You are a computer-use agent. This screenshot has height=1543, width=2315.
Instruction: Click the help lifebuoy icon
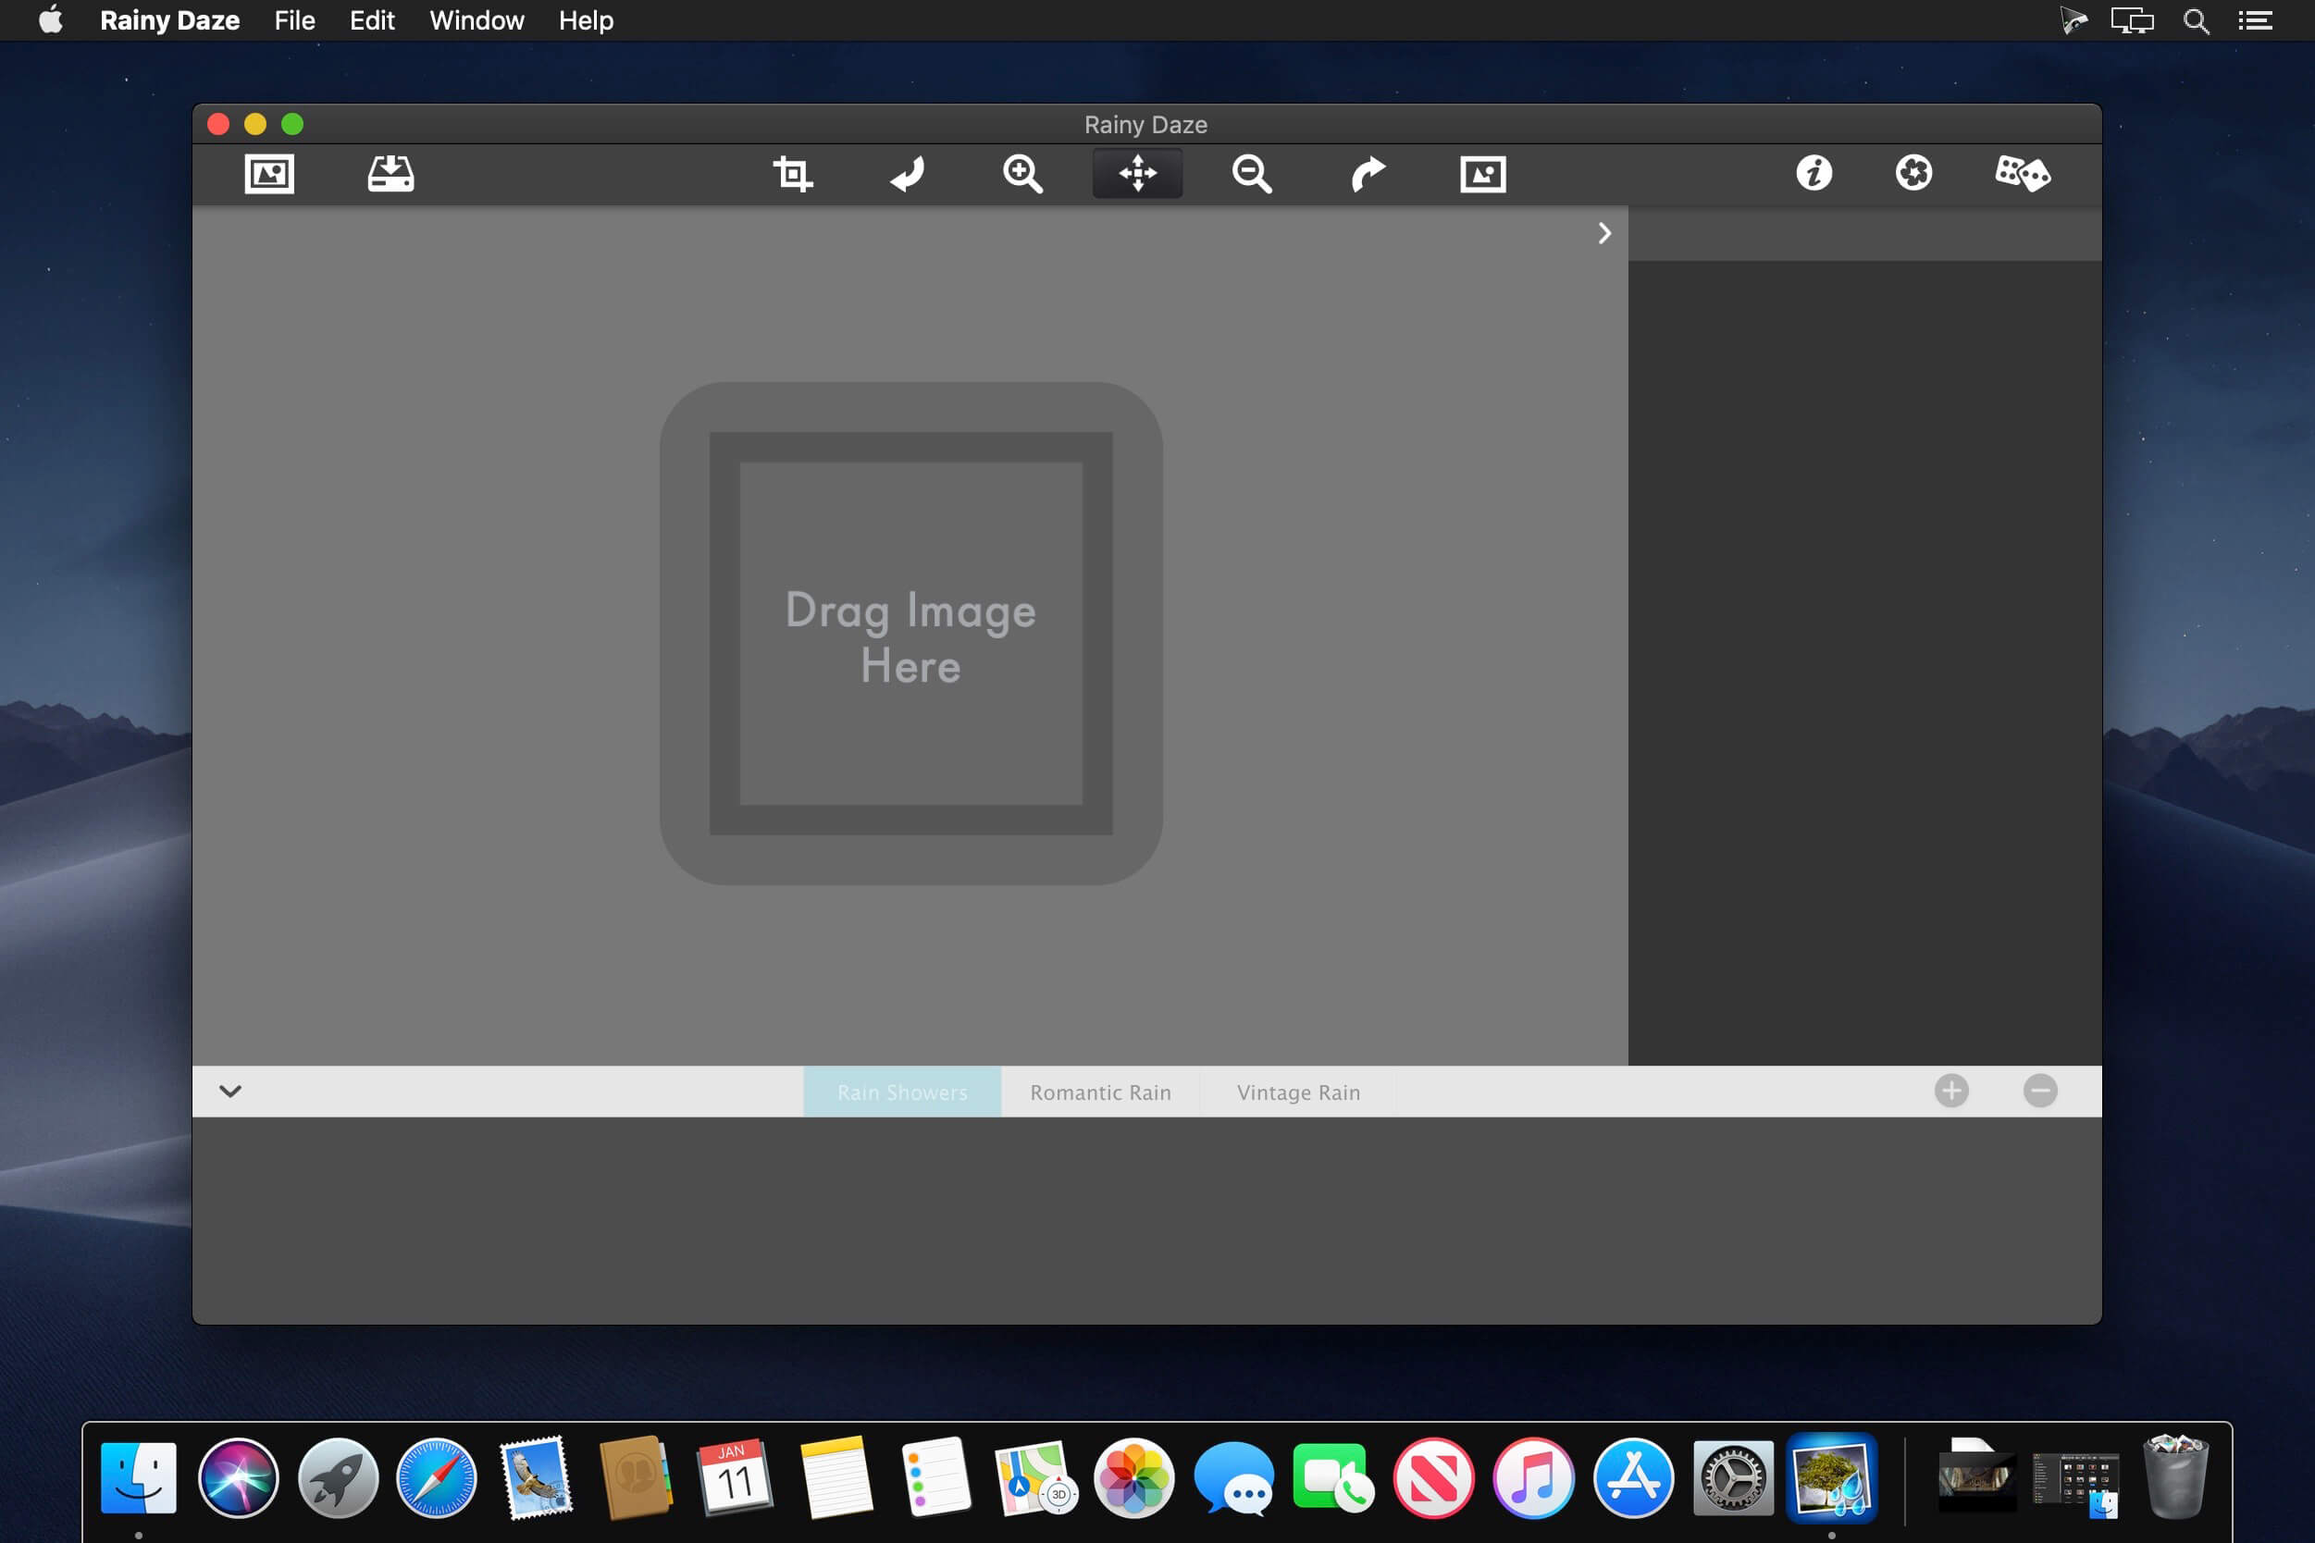[1913, 174]
